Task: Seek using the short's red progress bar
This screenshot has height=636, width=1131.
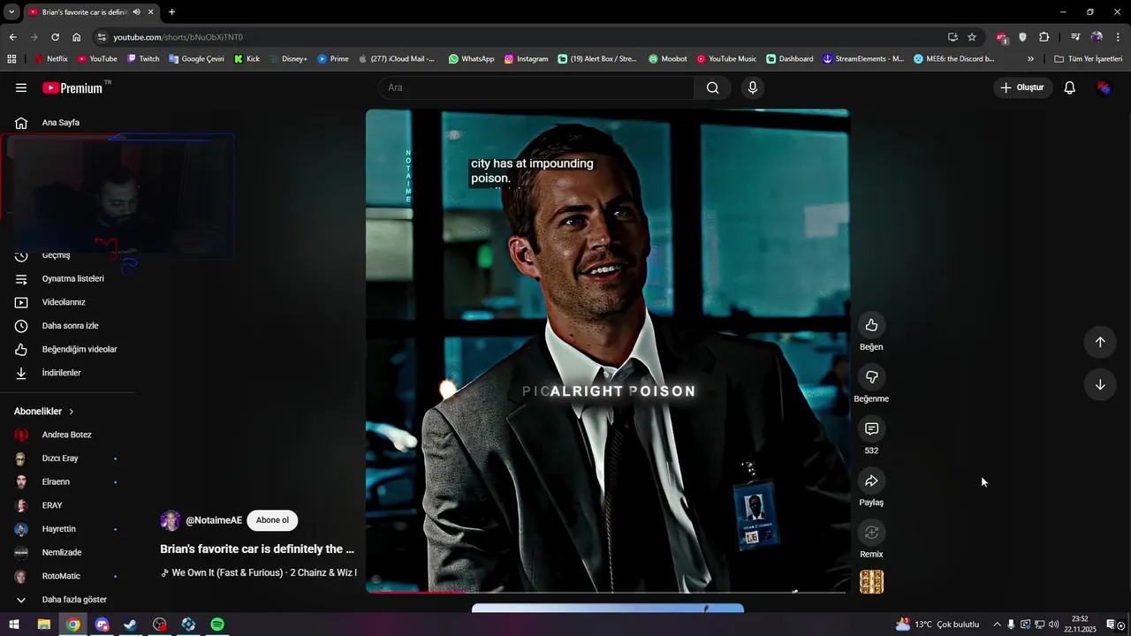Action: pos(608,592)
